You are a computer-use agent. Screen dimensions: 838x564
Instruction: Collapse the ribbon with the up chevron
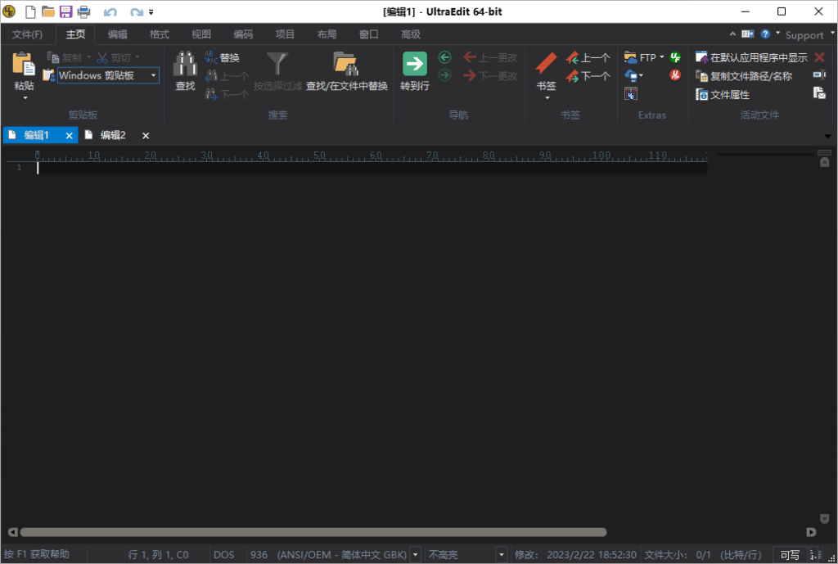(732, 34)
